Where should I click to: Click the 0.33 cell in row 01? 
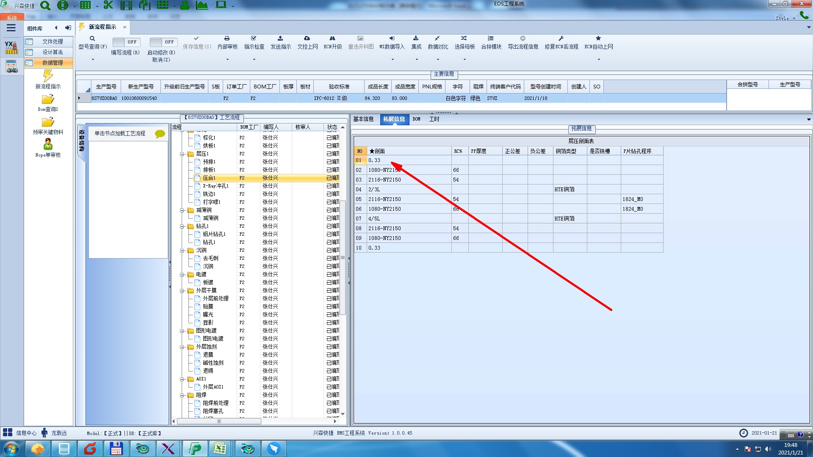[x=409, y=160]
